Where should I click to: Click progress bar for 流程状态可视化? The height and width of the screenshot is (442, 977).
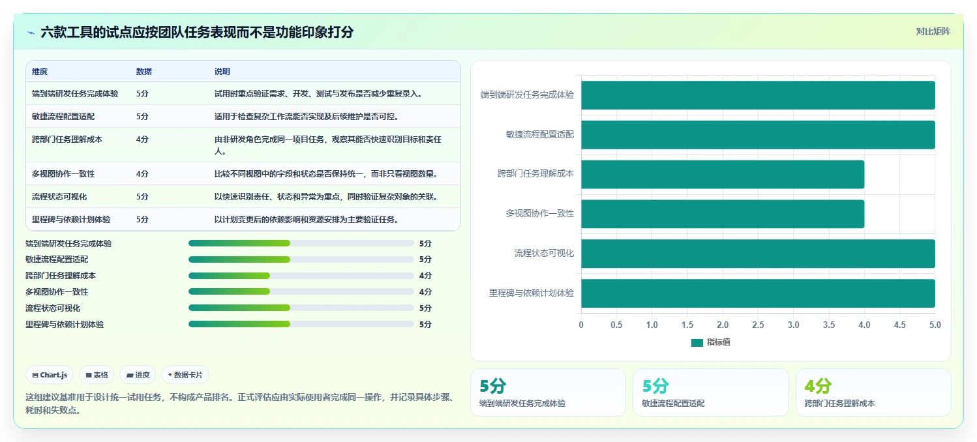coord(301,308)
